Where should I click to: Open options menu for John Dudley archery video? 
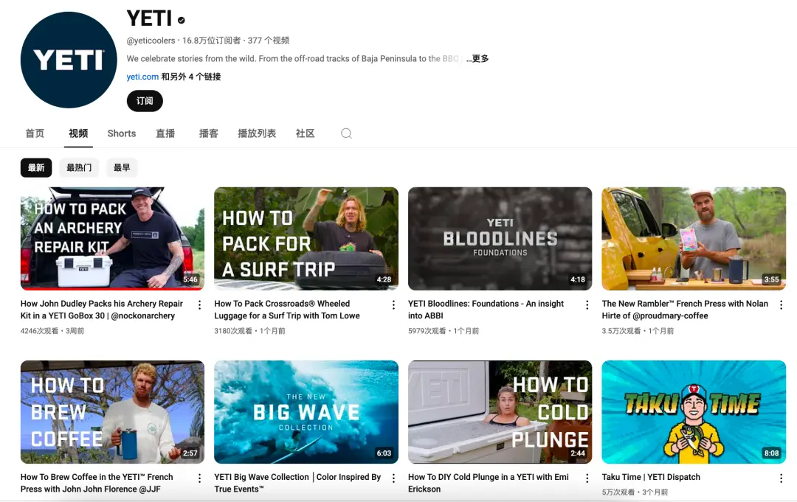coord(199,304)
